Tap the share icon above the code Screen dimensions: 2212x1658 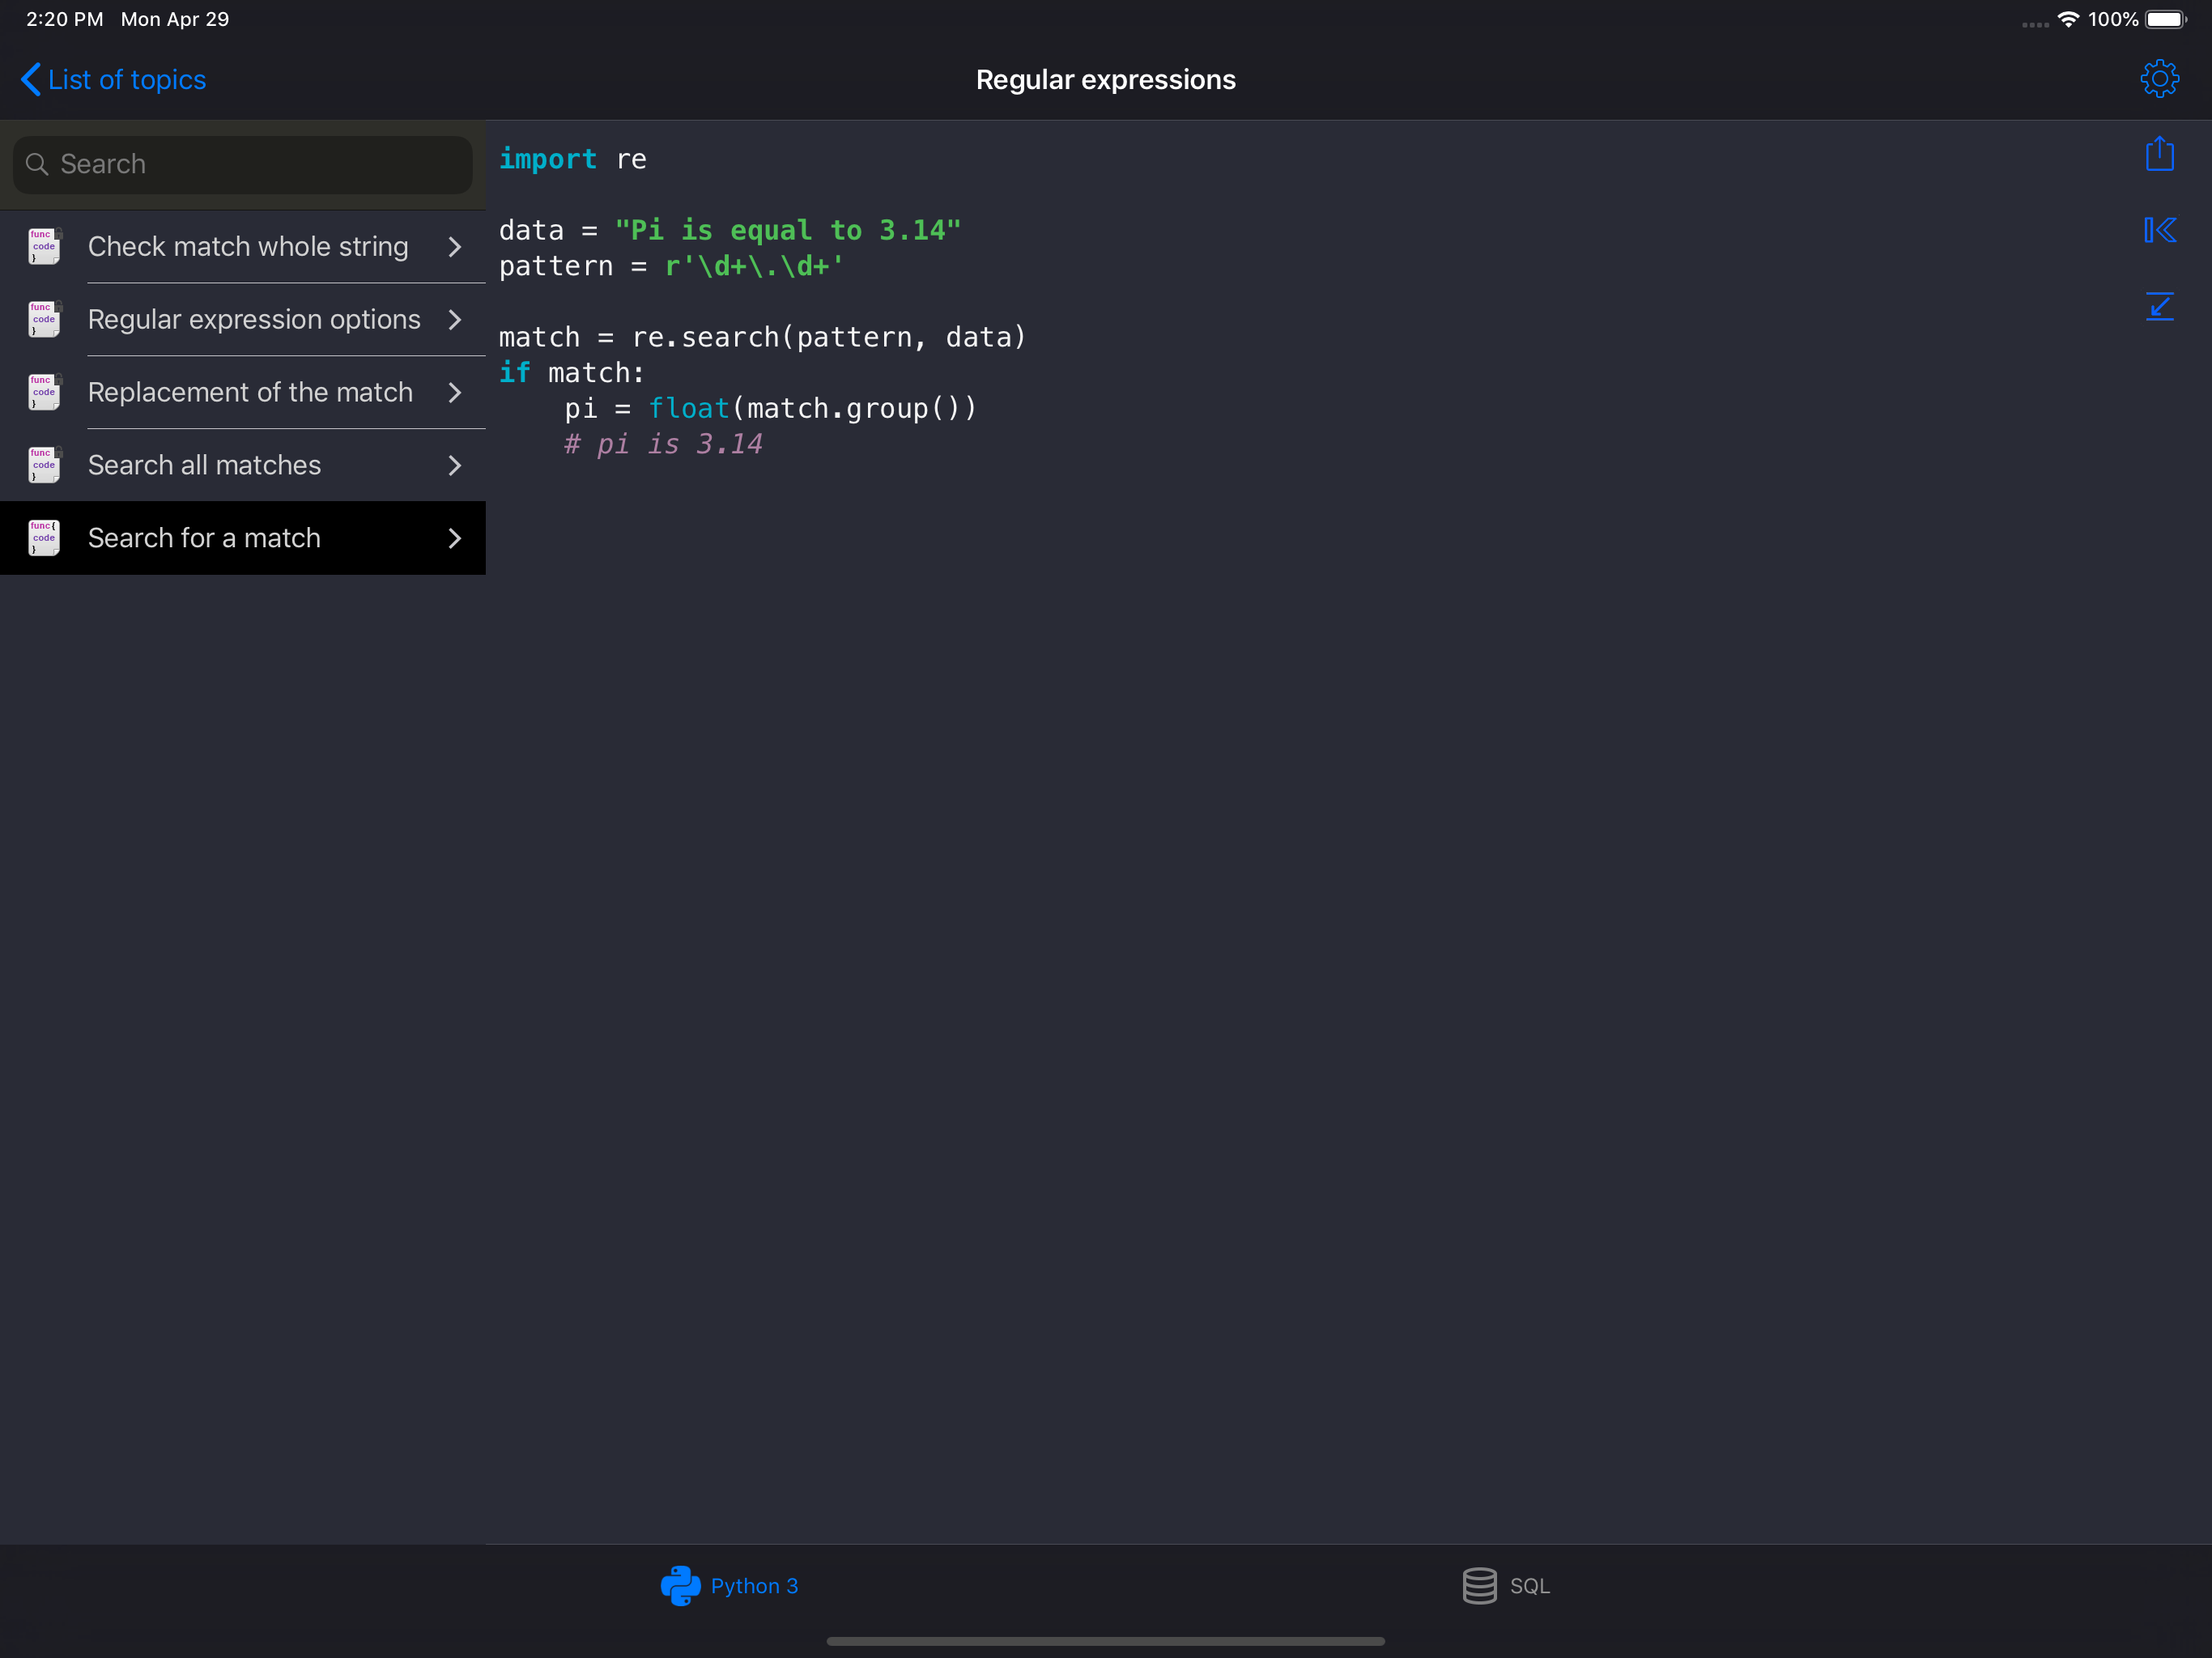(x=2159, y=154)
